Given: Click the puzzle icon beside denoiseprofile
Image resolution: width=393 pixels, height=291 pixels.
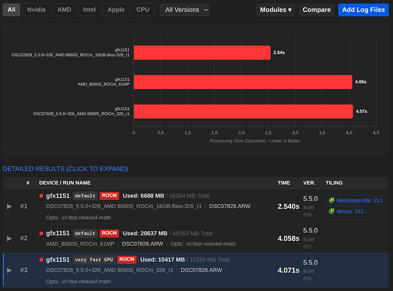Looking at the screenshot, I should 331,200.
